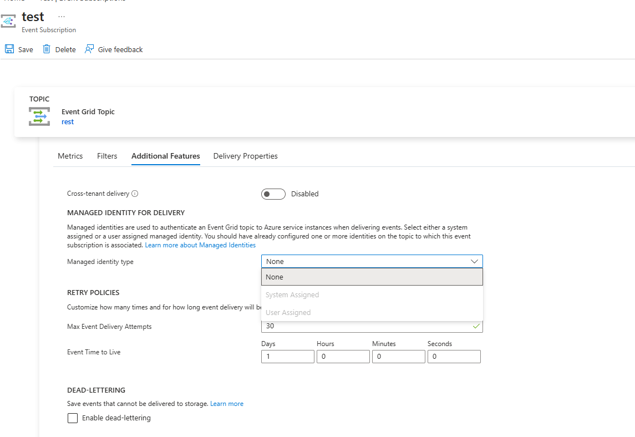Check the Enable dead-lettering checkbox
The height and width of the screenshot is (437, 635).
(x=73, y=418)
